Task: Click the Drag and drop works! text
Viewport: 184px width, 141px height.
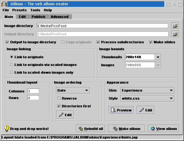Action: pos(29,129)
